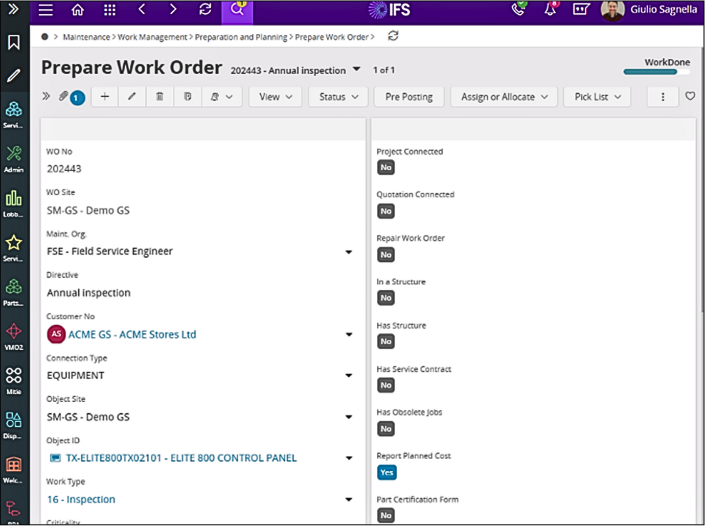The width and height of the screenshot is (705, 526).
Task: Click the add new record plus icon
Action: click(104, 97)
